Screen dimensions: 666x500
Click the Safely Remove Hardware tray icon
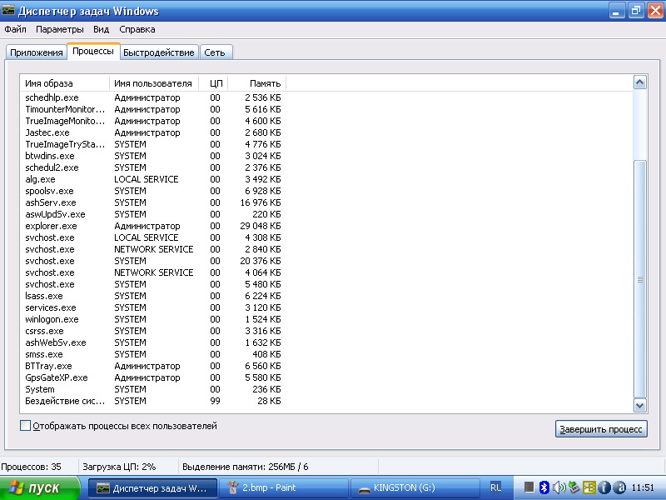574,487
